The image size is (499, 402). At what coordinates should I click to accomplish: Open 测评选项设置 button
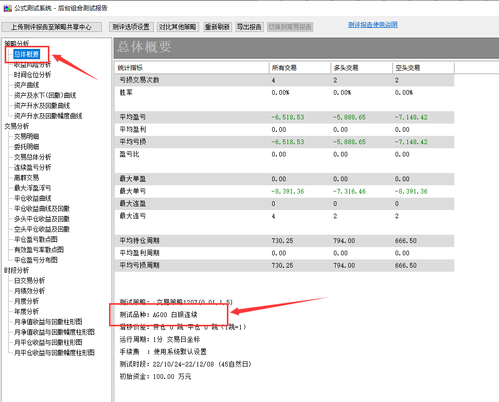pyautogui.click(x=131, y=27)
